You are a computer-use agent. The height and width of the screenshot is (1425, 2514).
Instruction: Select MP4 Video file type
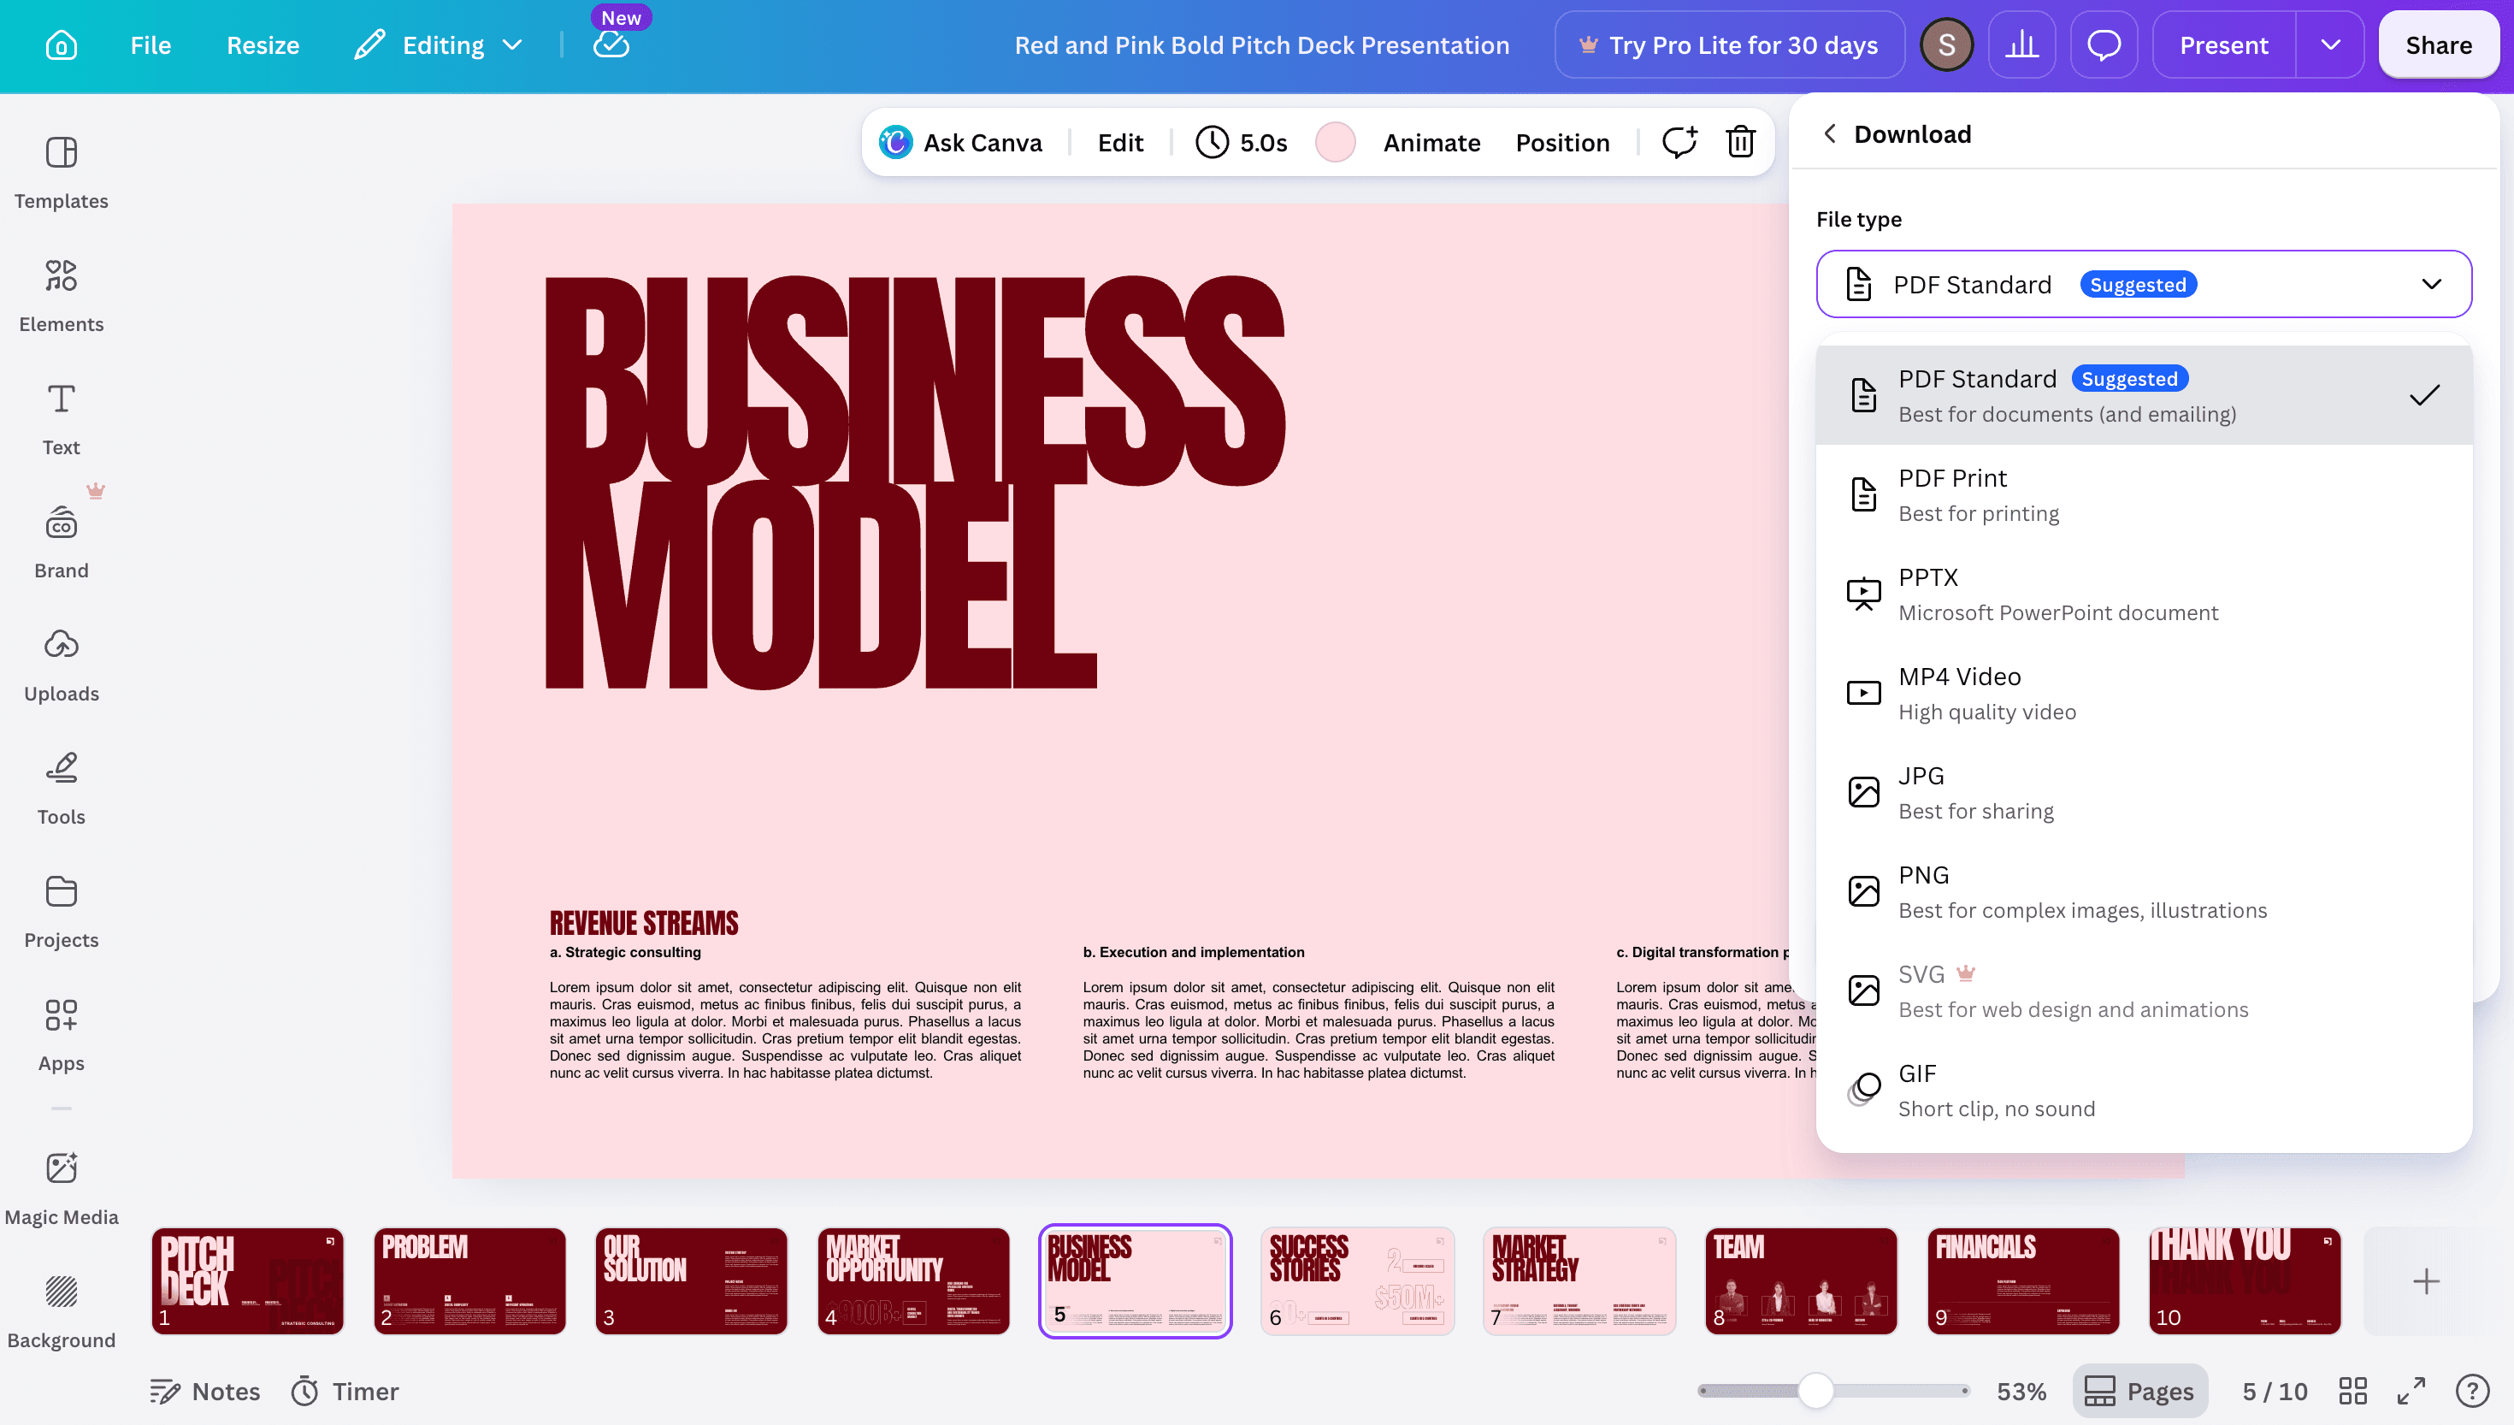(2143, 693)
